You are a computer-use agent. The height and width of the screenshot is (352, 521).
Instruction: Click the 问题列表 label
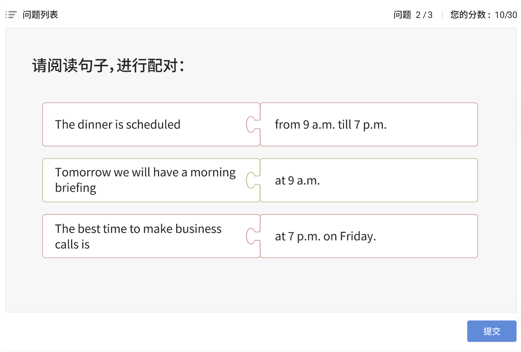[40, 15]
